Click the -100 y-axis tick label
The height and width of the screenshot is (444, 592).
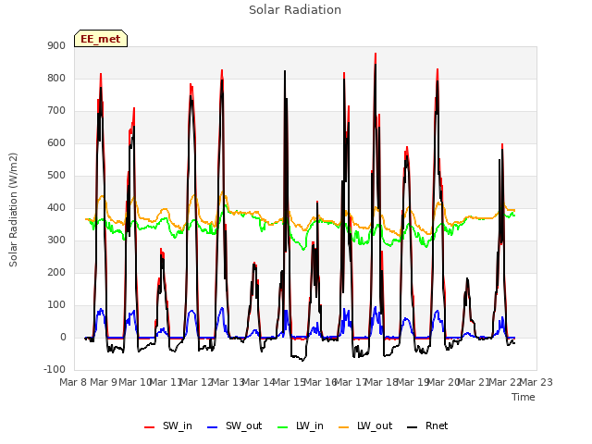pyautogui.click(x=55, y=369)
